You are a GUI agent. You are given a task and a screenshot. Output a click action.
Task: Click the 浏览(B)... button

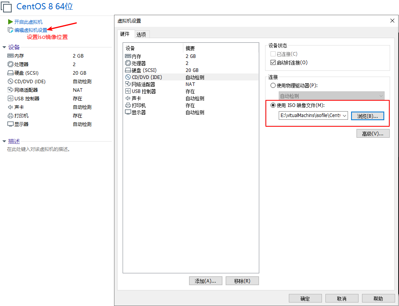click(x=367, y=116)
